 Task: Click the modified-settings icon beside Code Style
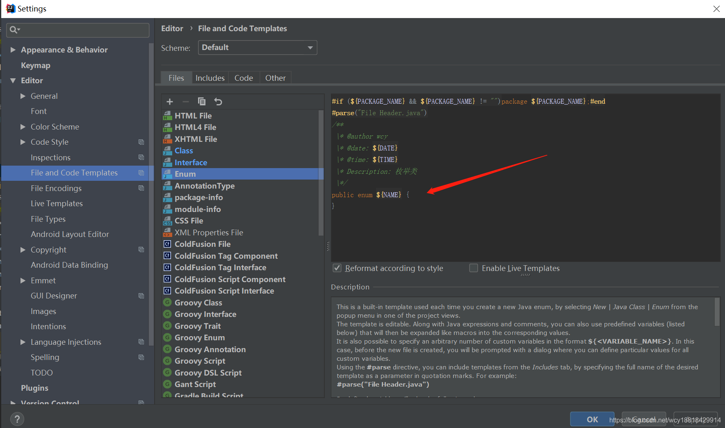tap(141, 142)
